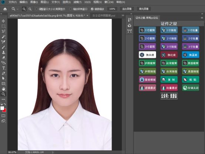Select the Pen tool
Viewport: 205px width, 154px height.
point(3,73)
